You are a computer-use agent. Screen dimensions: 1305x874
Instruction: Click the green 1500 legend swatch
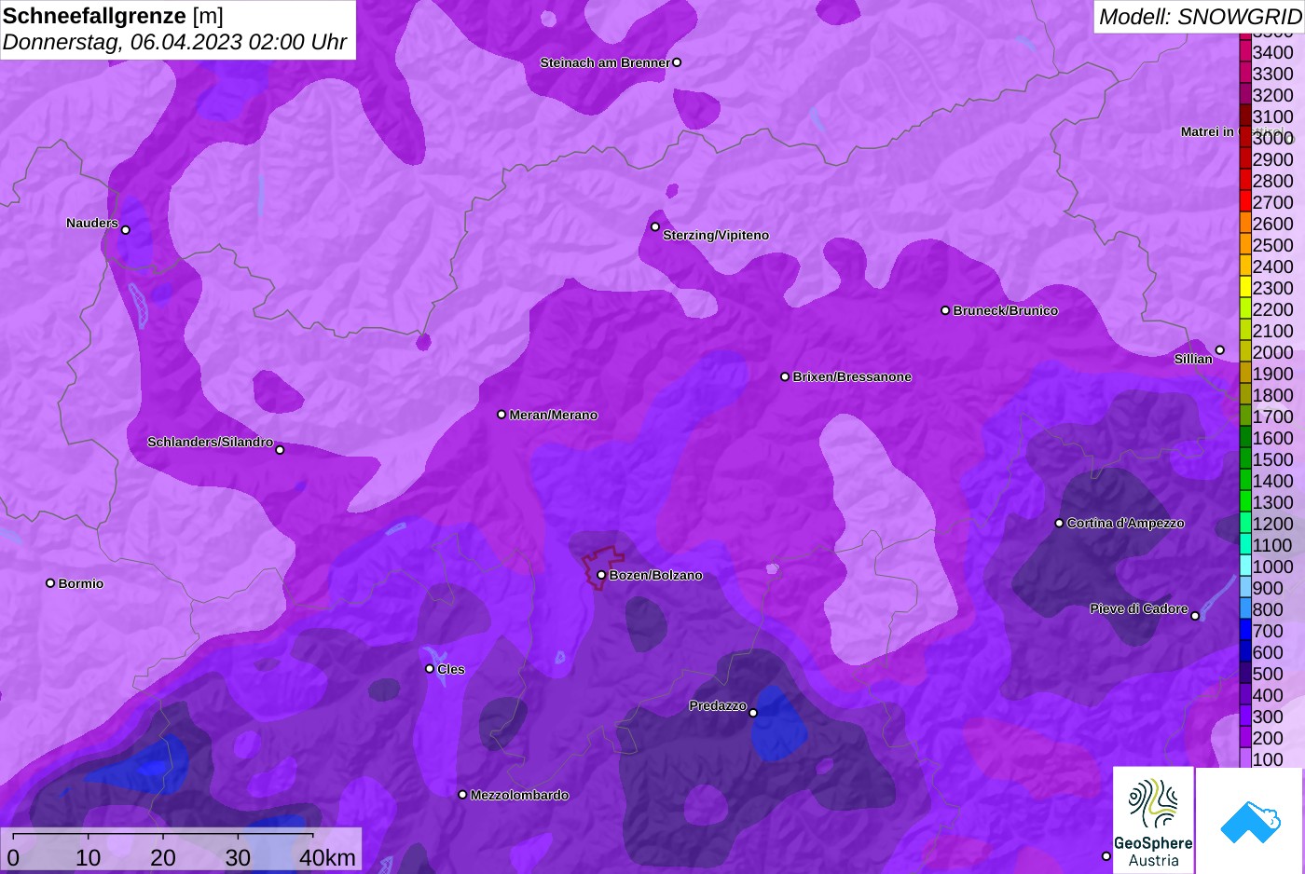[x=1245, y=458]
